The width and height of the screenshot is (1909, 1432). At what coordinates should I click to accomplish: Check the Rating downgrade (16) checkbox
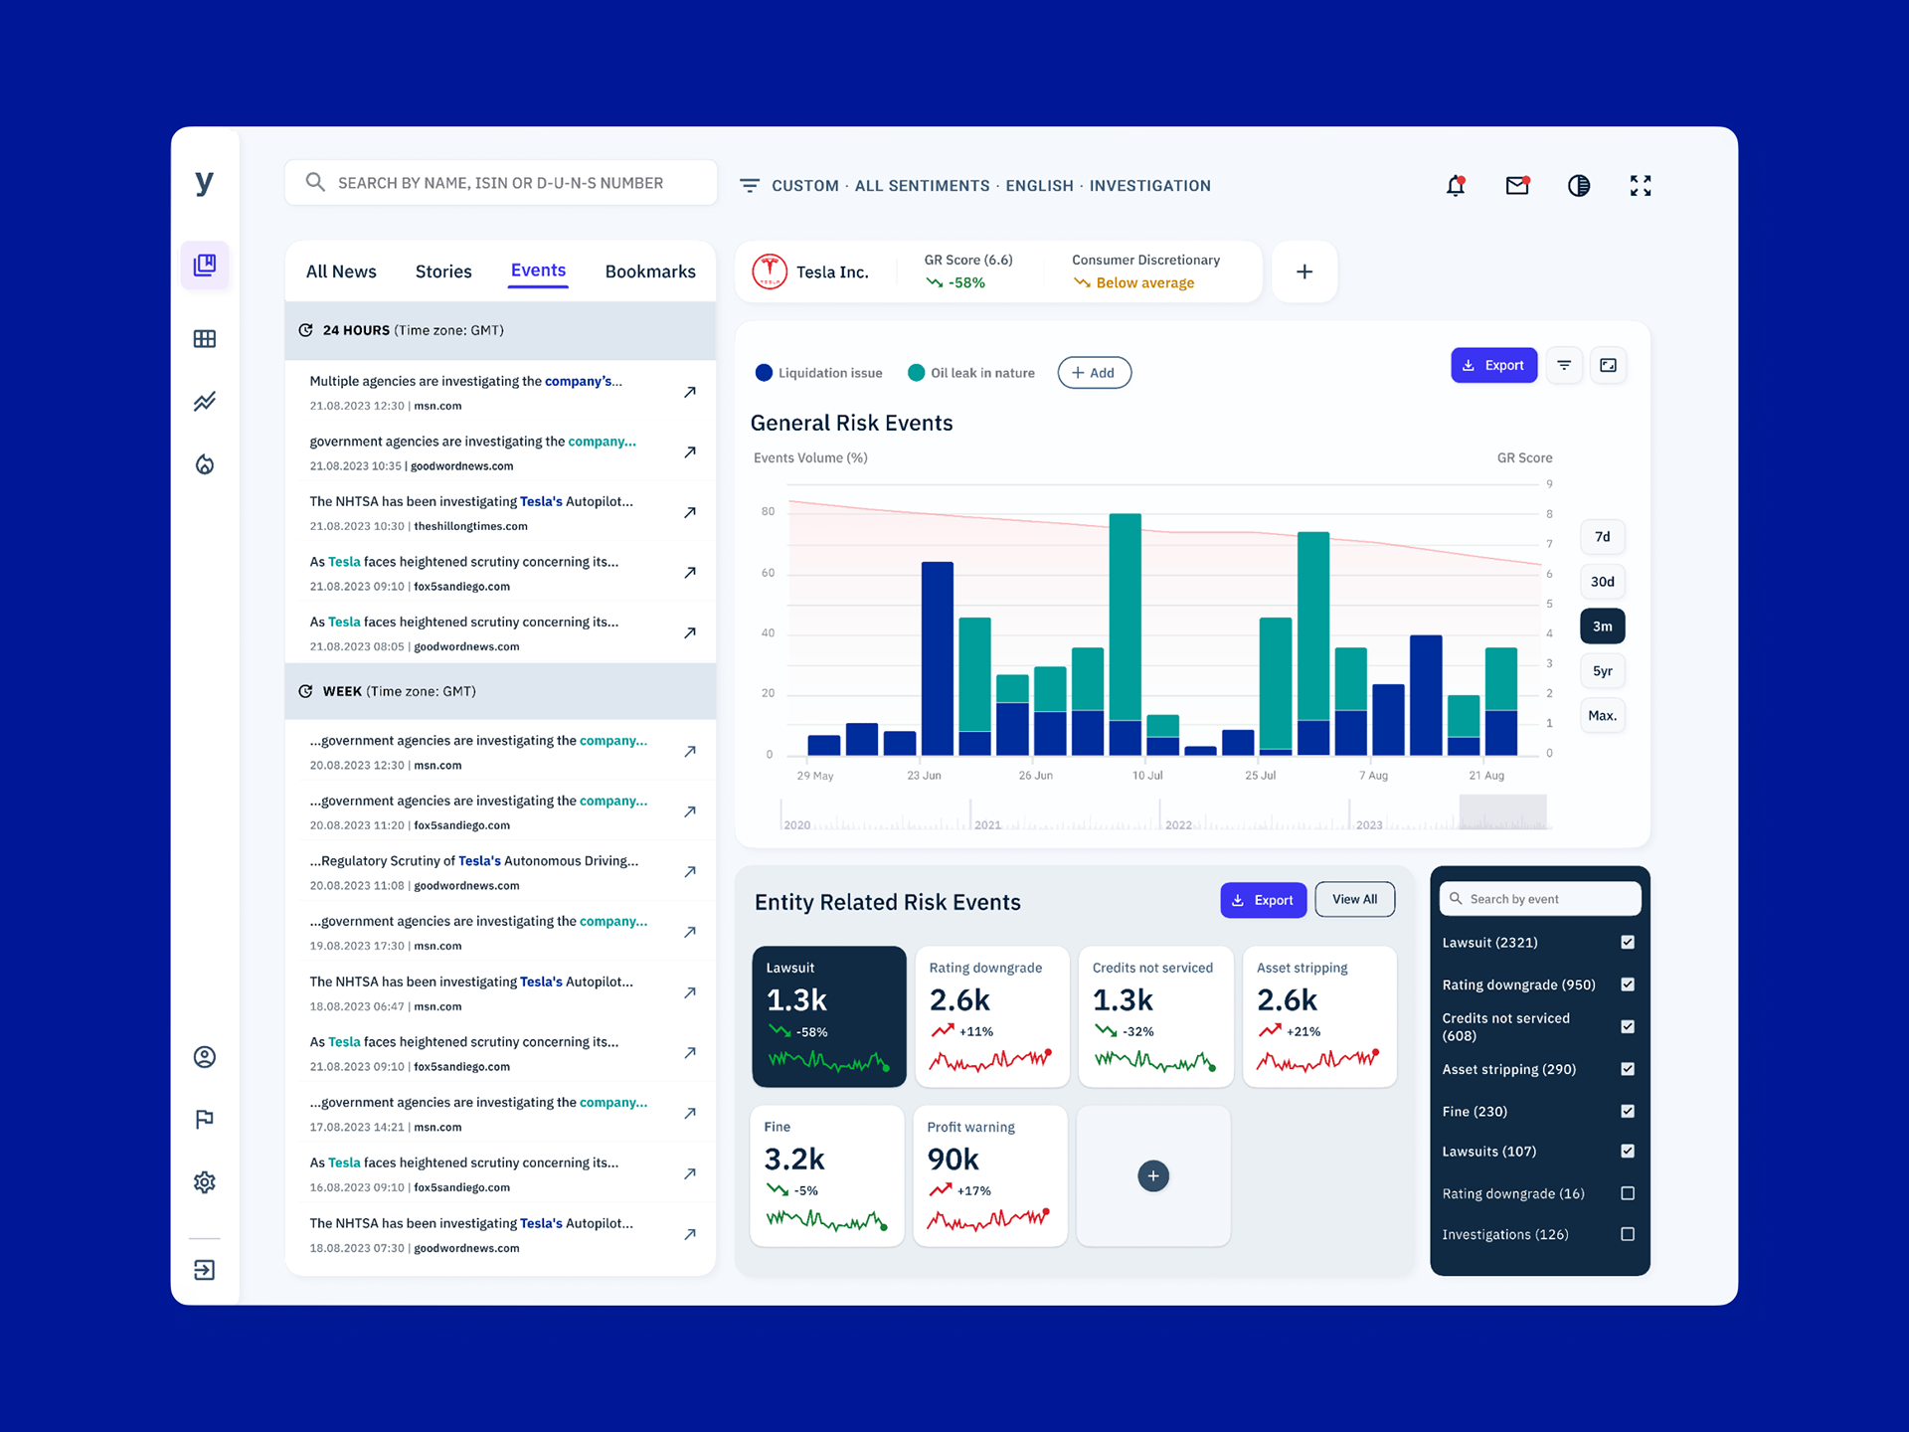[x=1628, y=1193]
